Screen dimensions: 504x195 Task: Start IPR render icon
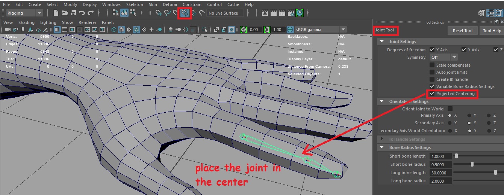[x=282, y=13]
